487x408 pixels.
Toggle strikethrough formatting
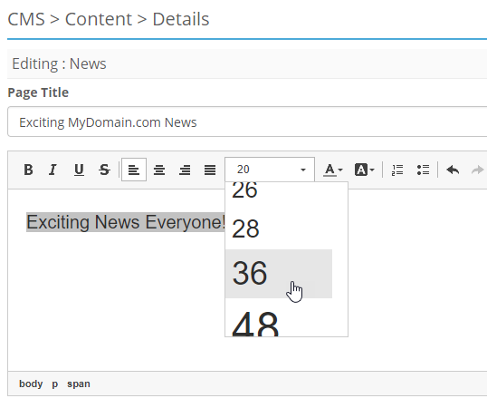pos(104,170)
